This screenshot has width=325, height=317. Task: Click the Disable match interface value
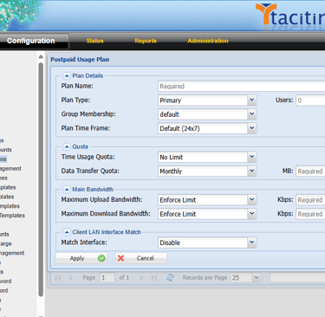click(x=170, y=243)
